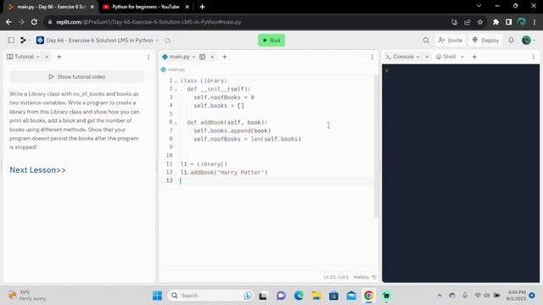This screenshot has height=305, width=543.
Task: Reload the page
Action: pyautogui.click(x=34, y=22)
